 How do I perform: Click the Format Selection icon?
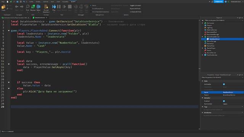coord(46,7)
